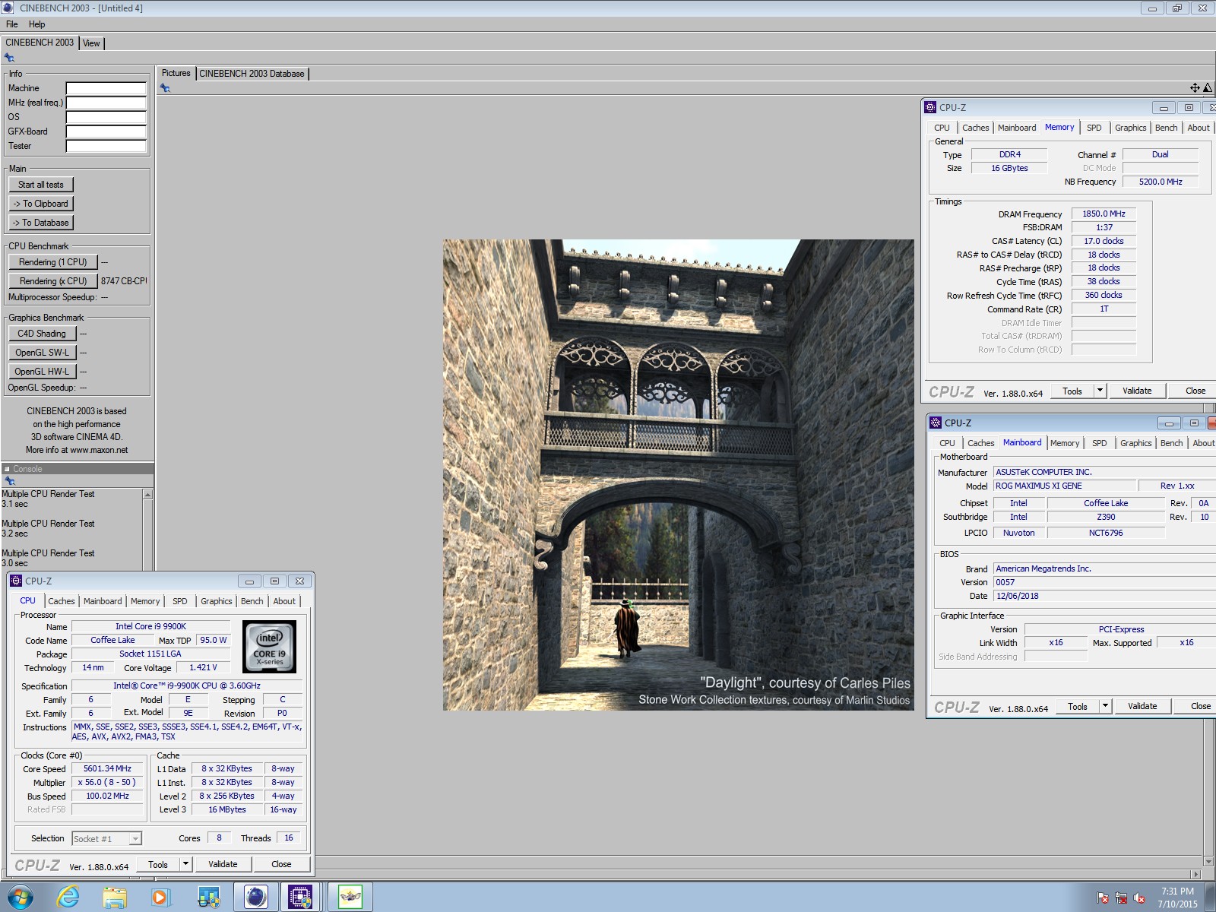Click into the Machine input field
Image resolution: width=1216 pixels, height=912 pixels.
106,88
